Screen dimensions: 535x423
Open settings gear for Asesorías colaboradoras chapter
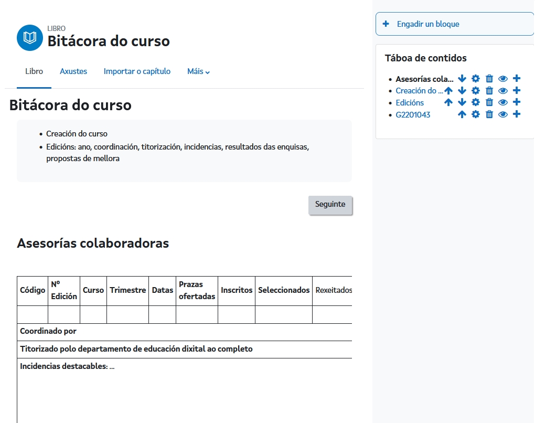[x=476, y=79]
